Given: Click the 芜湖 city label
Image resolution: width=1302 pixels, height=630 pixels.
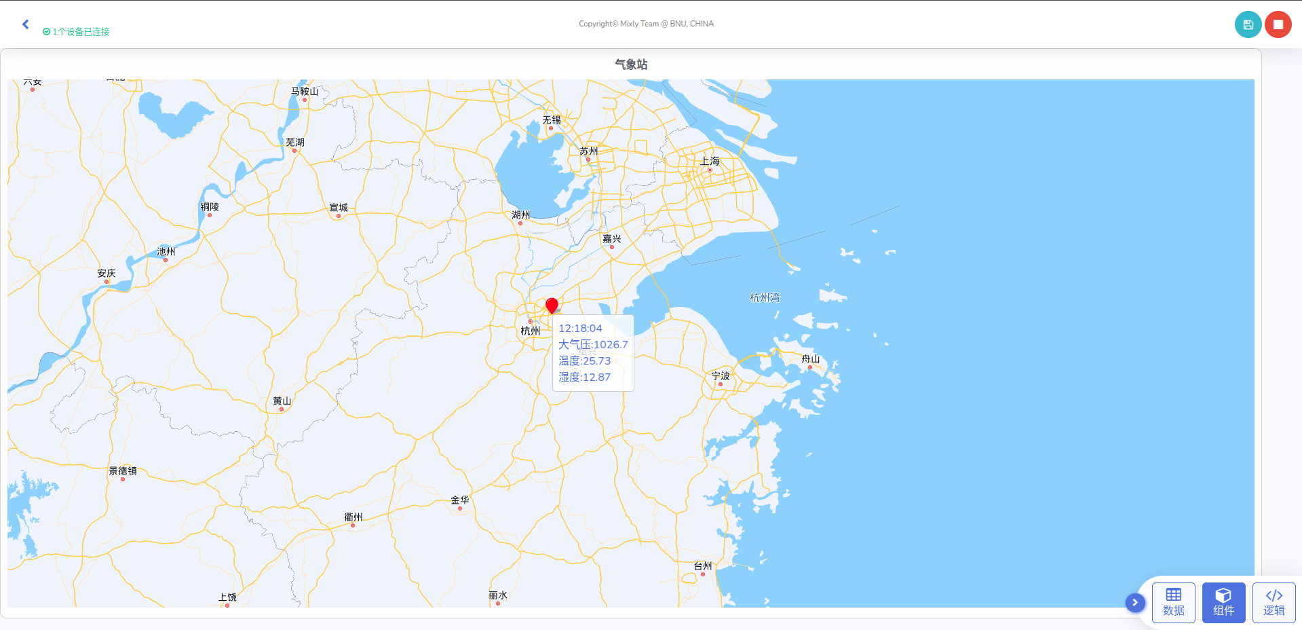Looking at the screenshot, I should tap(294, 142).
